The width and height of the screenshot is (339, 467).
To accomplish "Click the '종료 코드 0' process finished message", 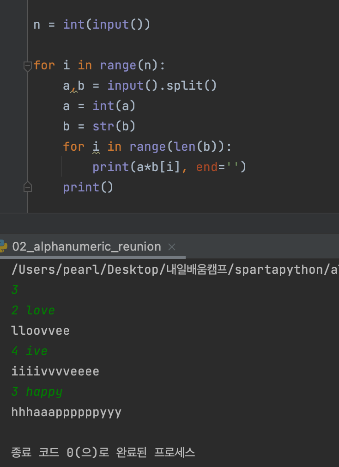I will 103,452.
